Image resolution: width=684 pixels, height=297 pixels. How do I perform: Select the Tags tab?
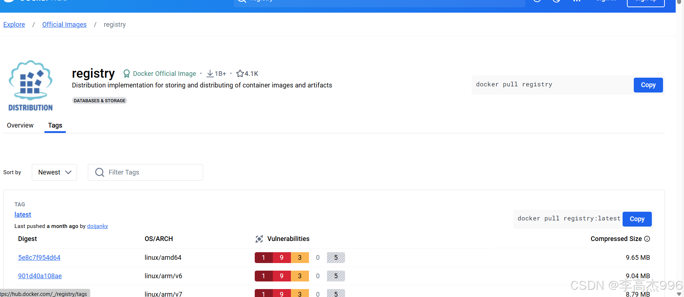click(55, 125)
